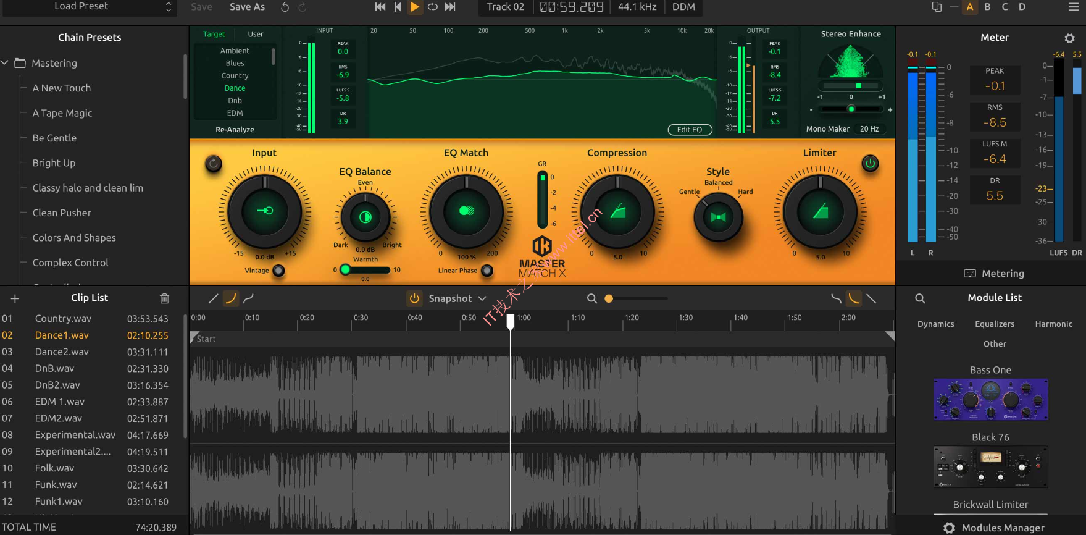1086x535 pixels.
Task: Open Modules Manager gear
Action: pos(949,528)
